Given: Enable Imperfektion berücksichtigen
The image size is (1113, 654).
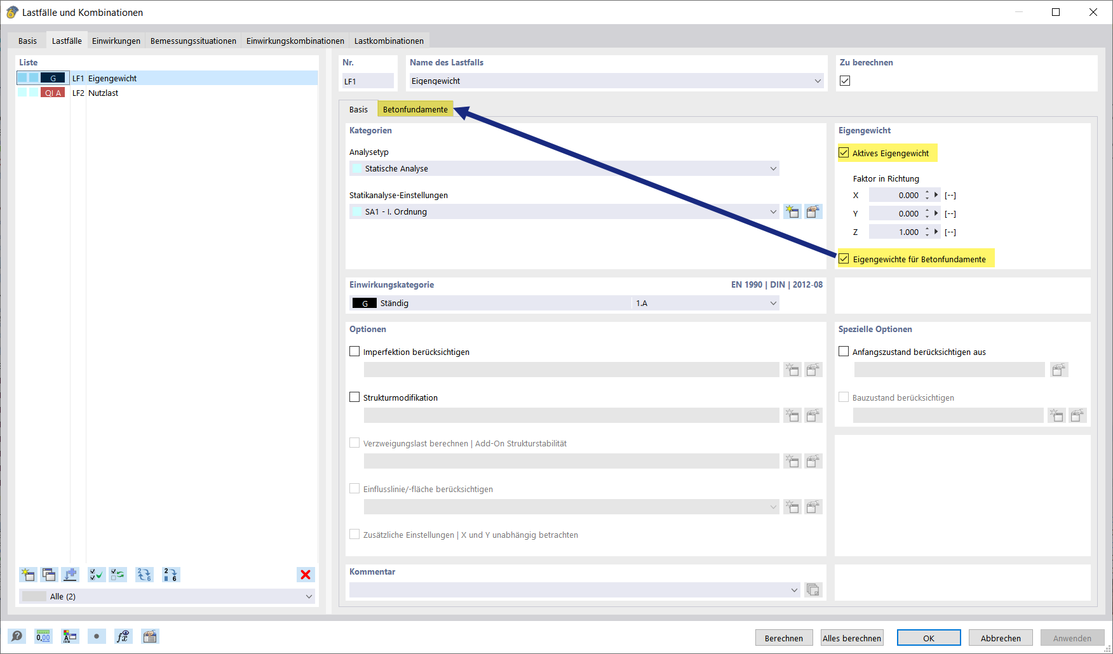Looking at the screenshot, I should pos(354,351).
